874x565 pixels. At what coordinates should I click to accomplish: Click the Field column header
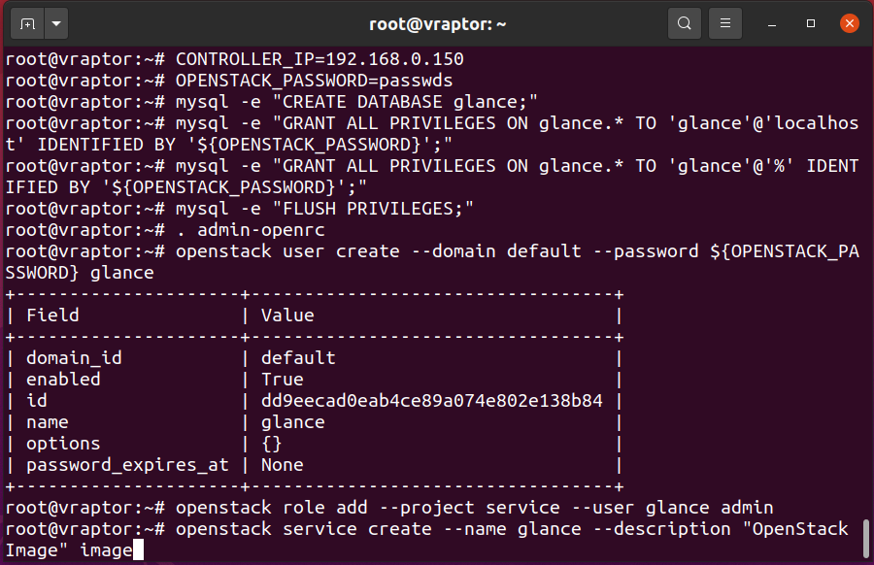coord(53,316)
